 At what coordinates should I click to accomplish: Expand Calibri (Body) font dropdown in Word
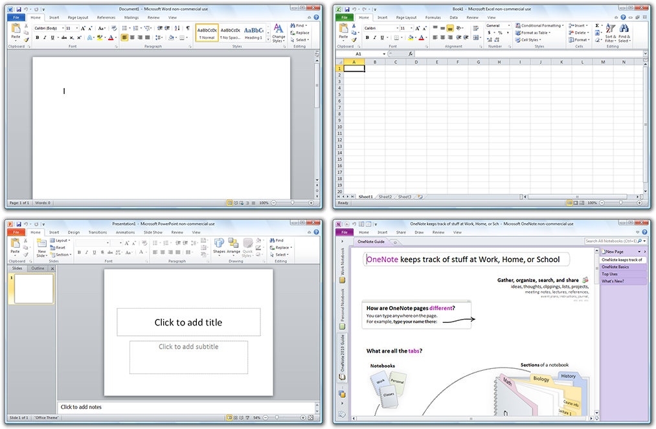tap(63, 28)
